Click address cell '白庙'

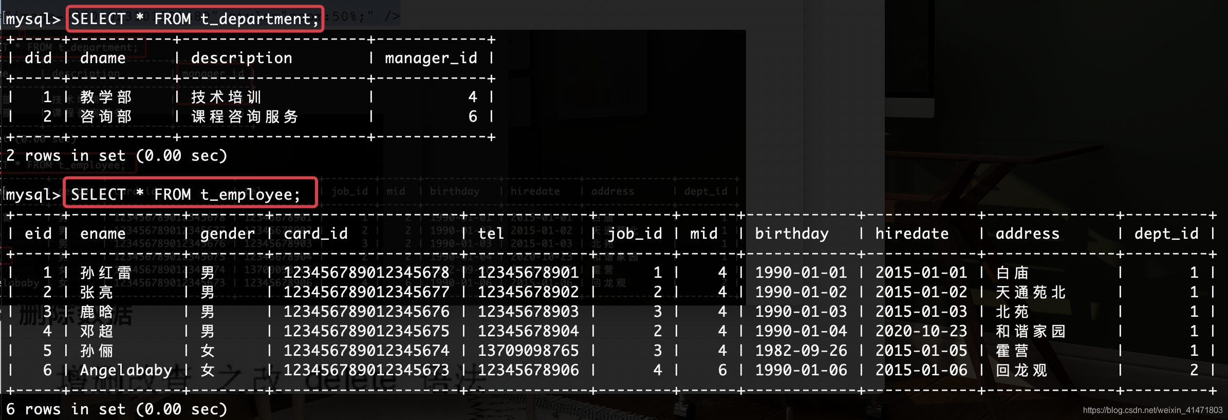pos(1012,273)
